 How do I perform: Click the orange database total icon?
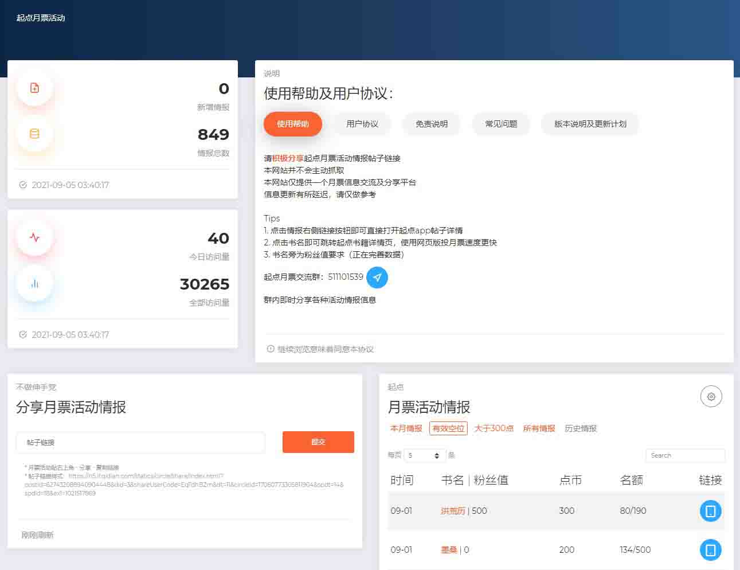pyautogui.click(x=35, y=134)
